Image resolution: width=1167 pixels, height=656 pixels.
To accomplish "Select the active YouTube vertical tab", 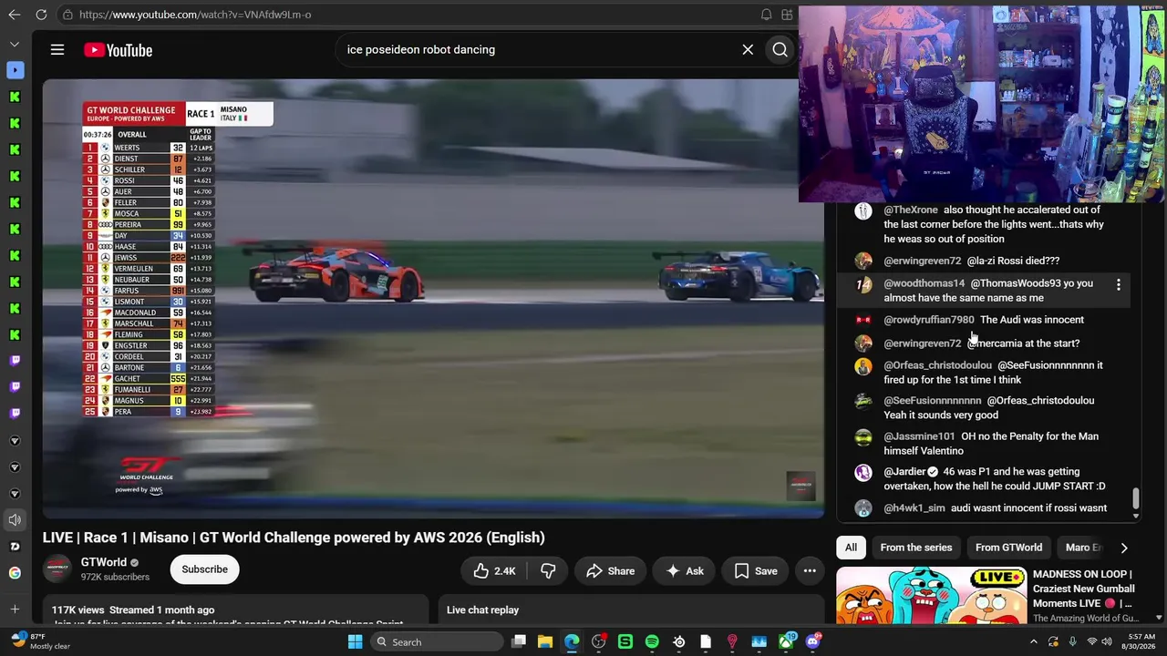I will pos(15,70).
